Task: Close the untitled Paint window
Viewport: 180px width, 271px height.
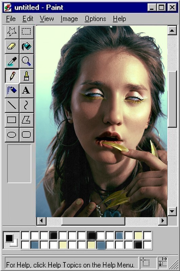Action: (x=172, y=7)
